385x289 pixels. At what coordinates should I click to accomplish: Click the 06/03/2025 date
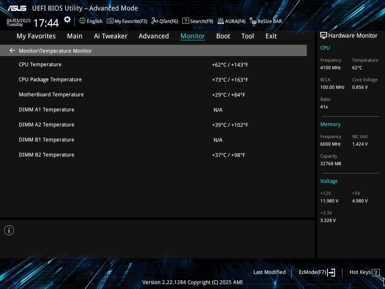pos(19,21)
